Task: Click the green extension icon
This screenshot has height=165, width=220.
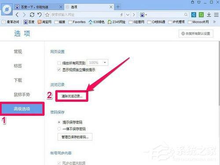Action: (201, 15)
